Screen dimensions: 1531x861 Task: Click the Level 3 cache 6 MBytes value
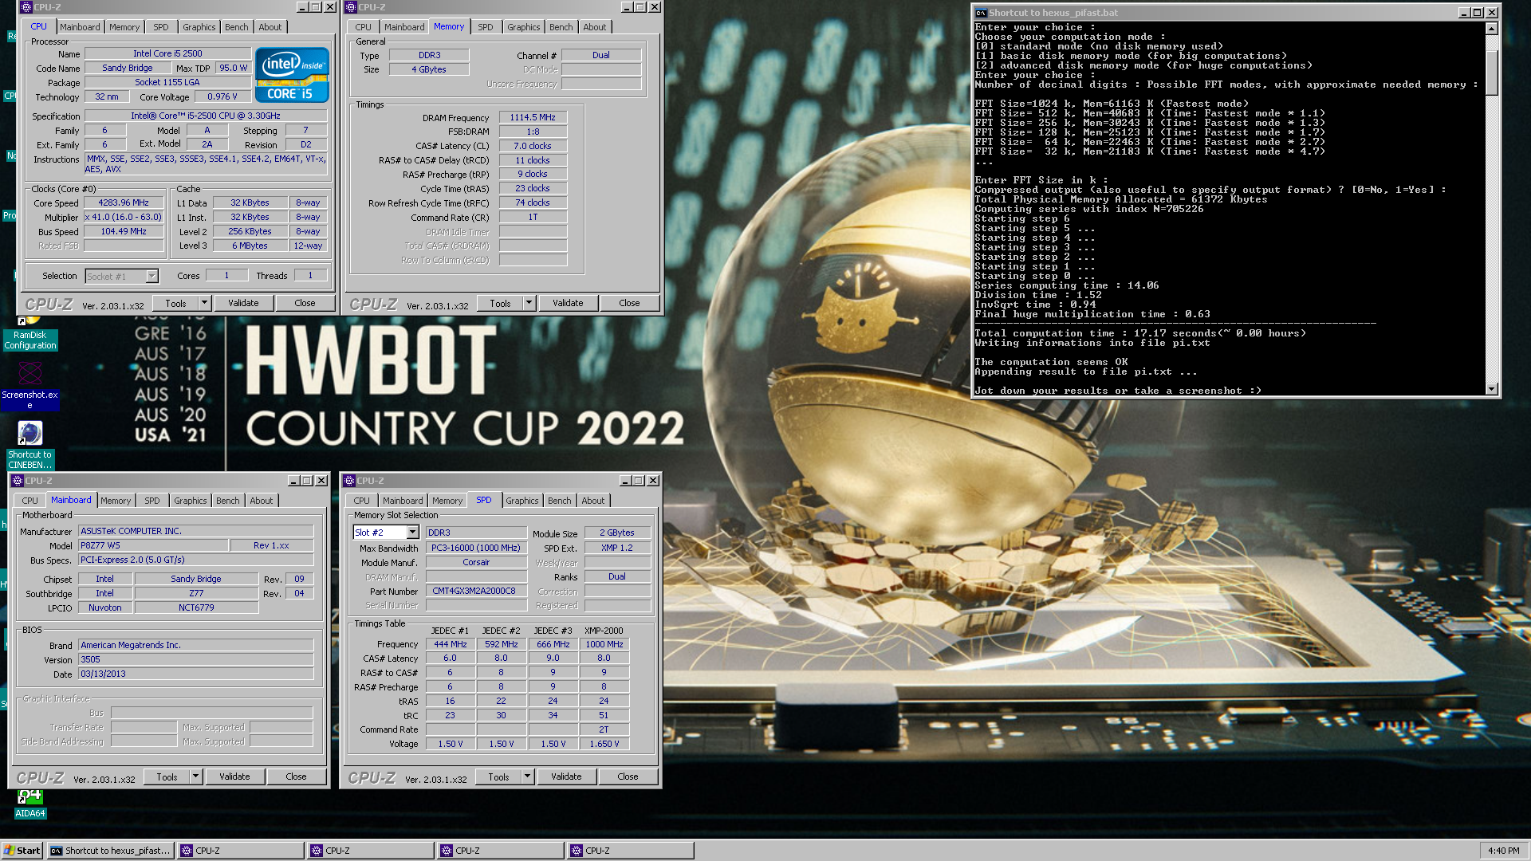tap(250, 246)
